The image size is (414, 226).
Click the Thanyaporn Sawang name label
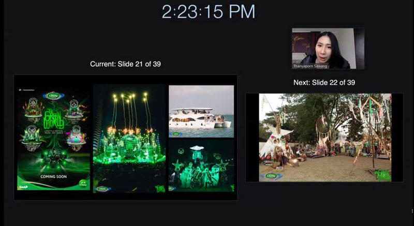pyautogui.click(x=310, y=66)
